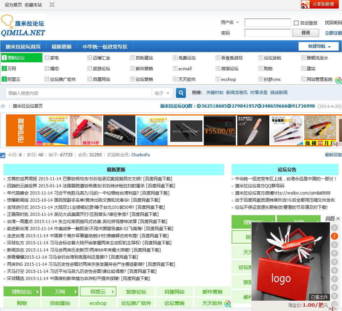
Task: Toggle the 自动登录 checkbox
Action: tap(296, 23)
